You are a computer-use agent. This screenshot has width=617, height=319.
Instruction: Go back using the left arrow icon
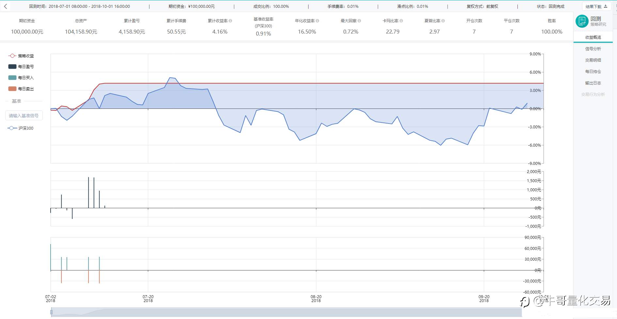click(6, 6)
